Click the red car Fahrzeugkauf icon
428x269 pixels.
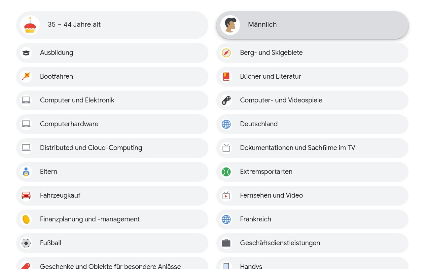click(26, 195)
